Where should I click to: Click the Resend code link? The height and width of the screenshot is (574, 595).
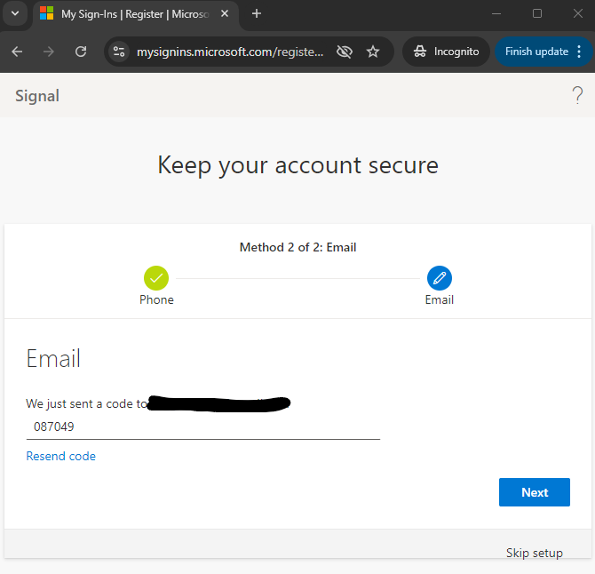pyautogui.click(x=60, y=456)
